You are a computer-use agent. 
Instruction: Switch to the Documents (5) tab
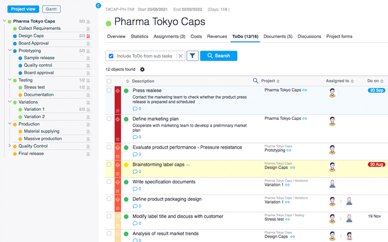click(x=278, y=37)
